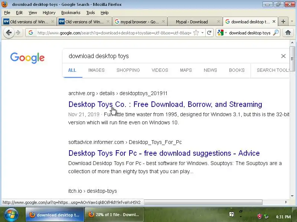Select the NEWS search tab
The image size is (297, 222).
pyautogui.click(x=210, y=70)
